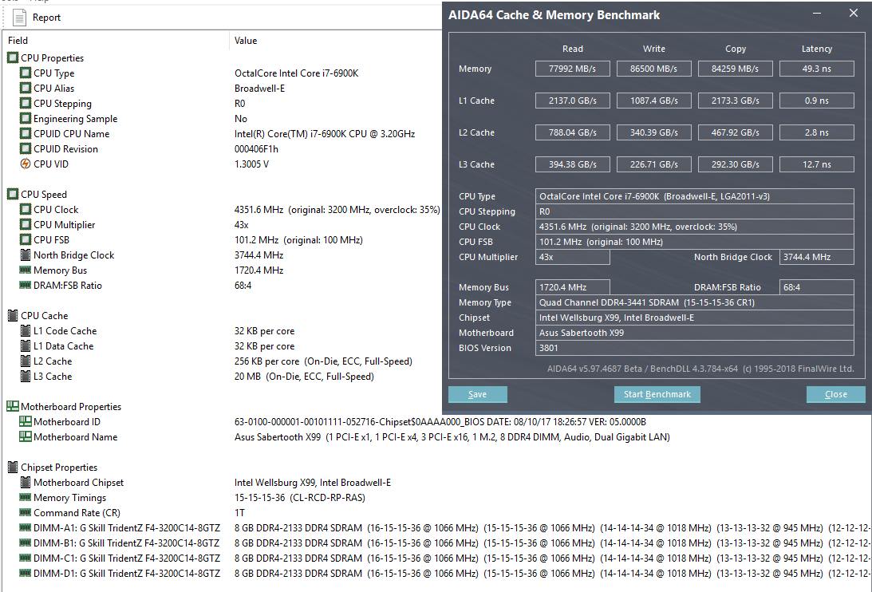
Task: Click the CPU FSB row icon
Action: pyautogui.click(x=26, y=240)
